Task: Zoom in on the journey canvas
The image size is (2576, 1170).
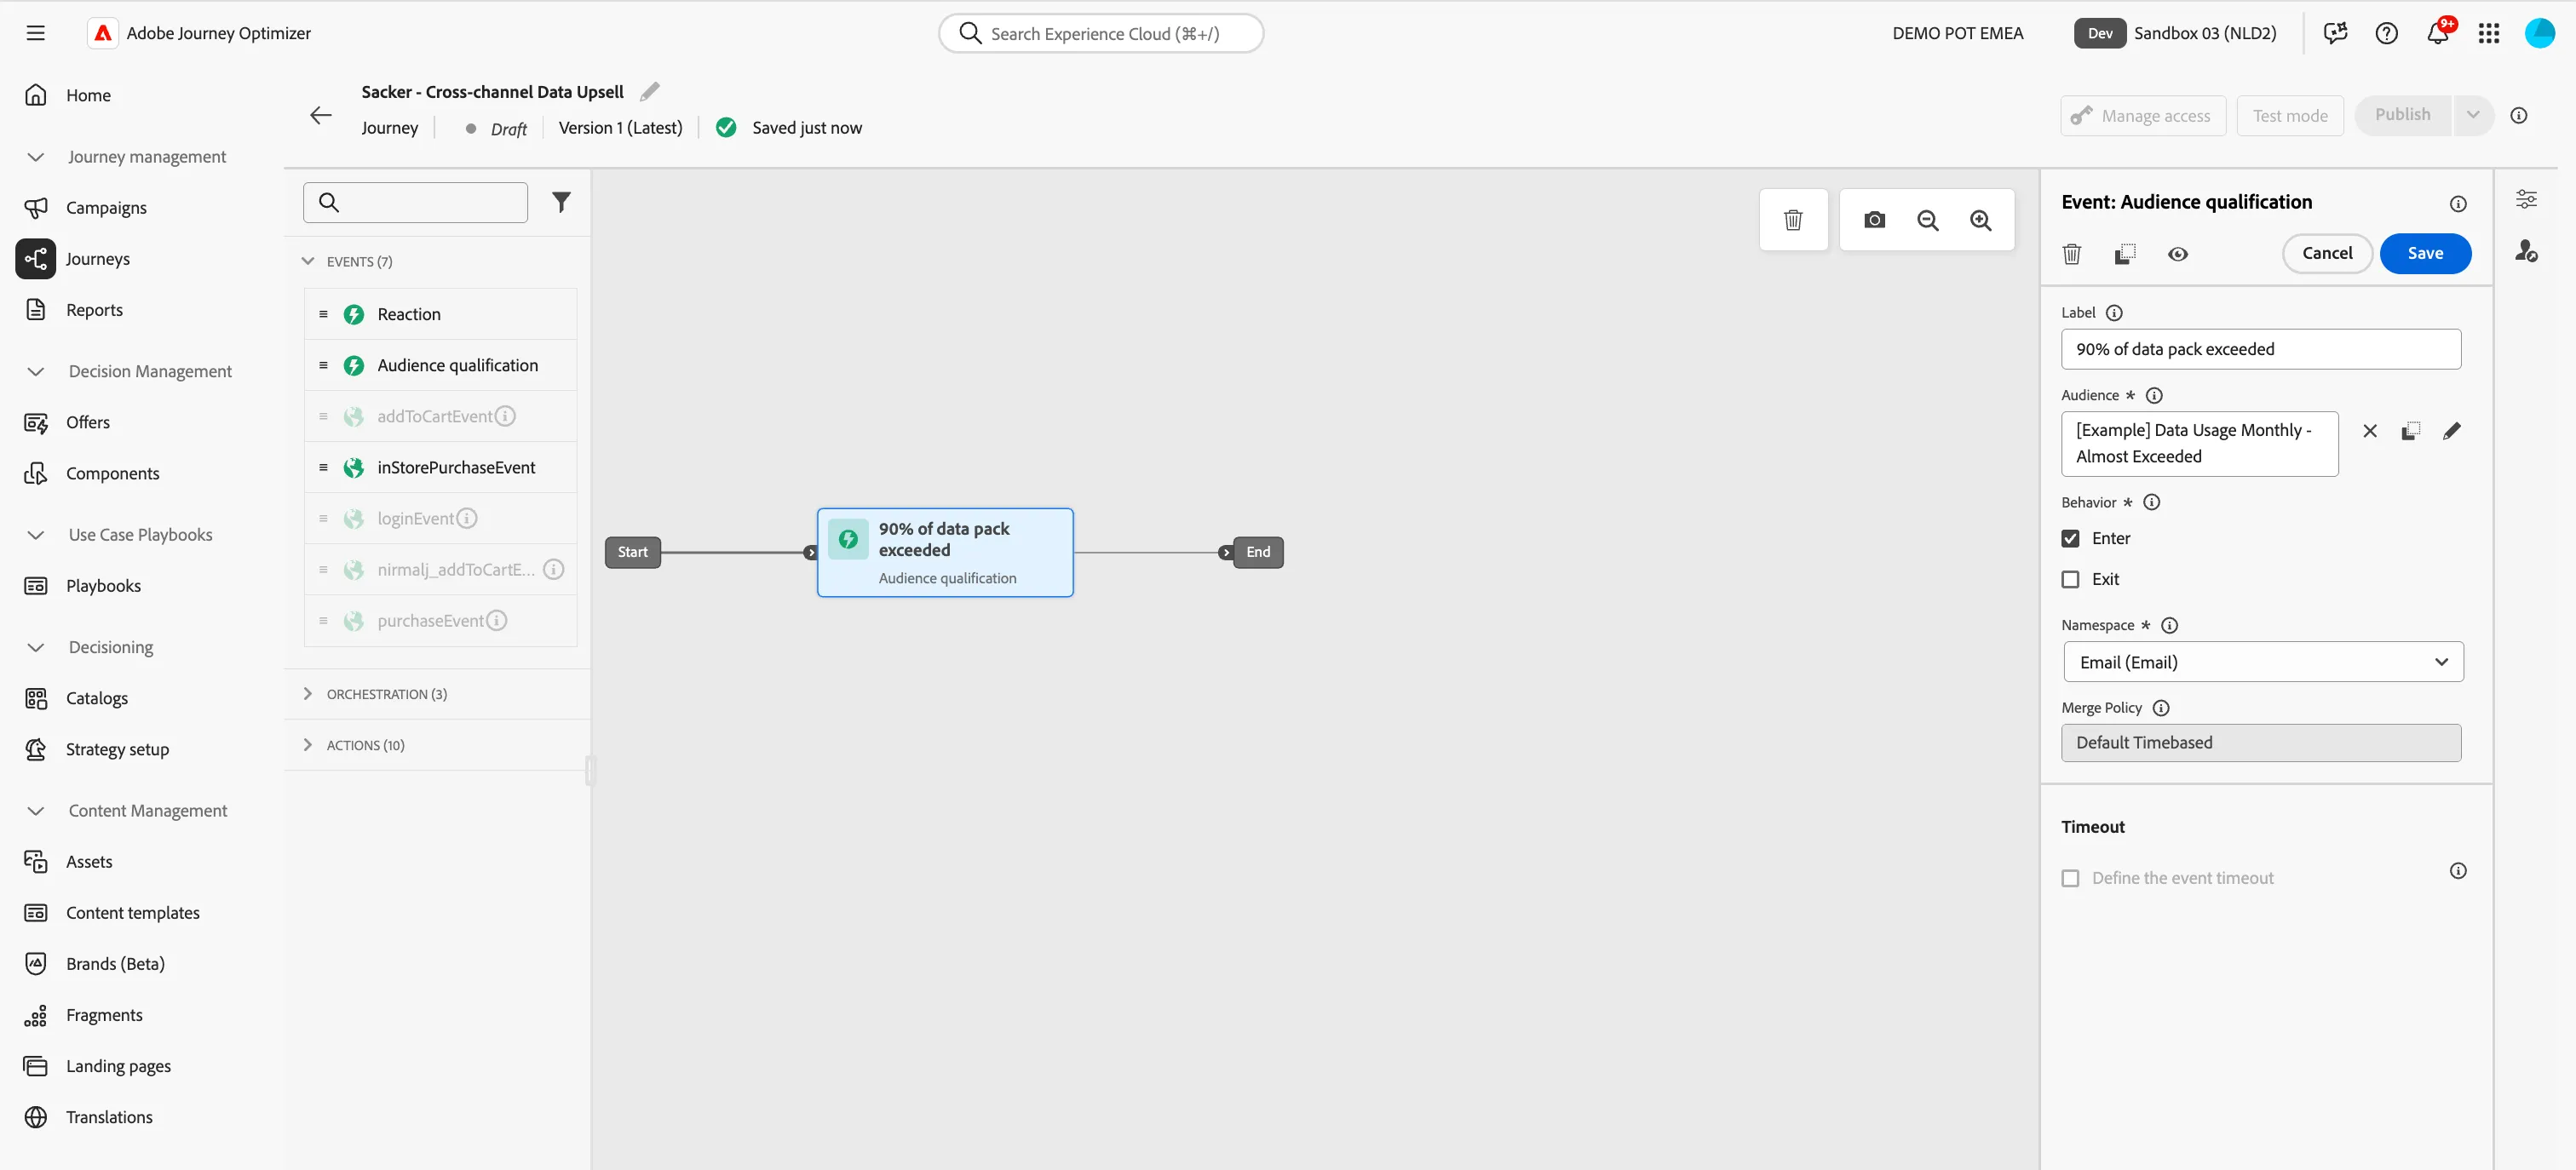Action: pyautogui.click(x=1981, y=220)
